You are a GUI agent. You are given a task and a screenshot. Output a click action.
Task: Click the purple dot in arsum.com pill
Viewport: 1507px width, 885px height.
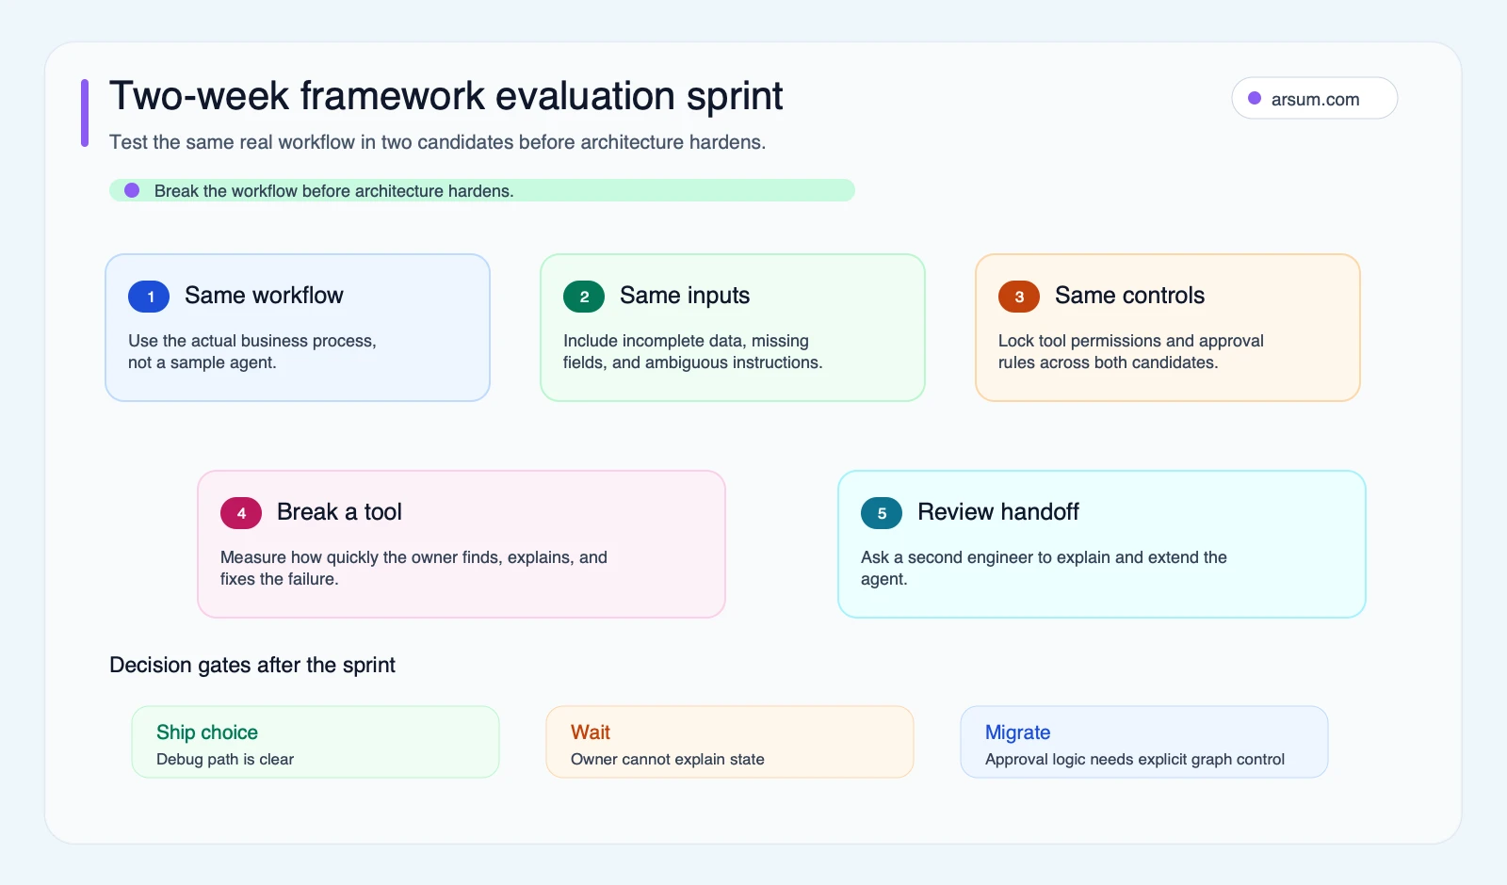(x=1255, y=98)
